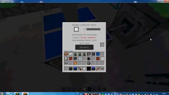
Task: Pick up the white ingot beside the copper ingot
Action: click(71, 54)
